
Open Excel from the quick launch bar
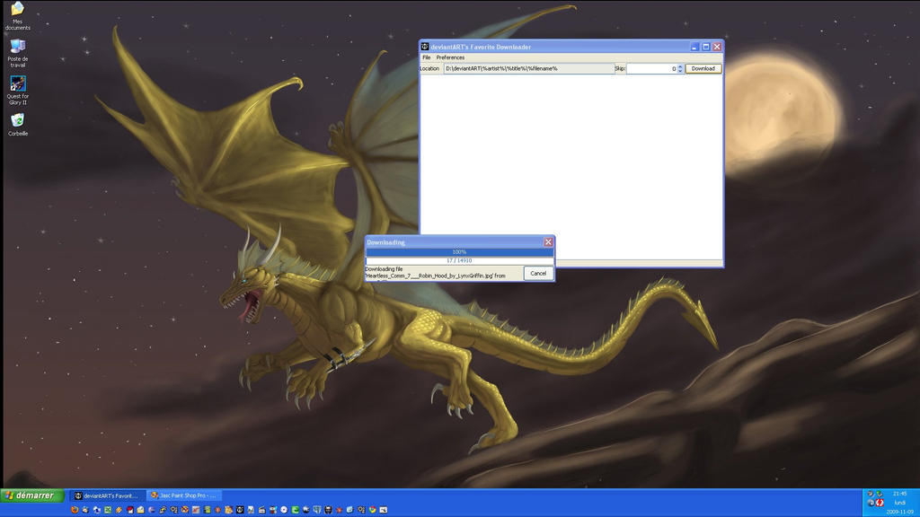click(107, 509)
